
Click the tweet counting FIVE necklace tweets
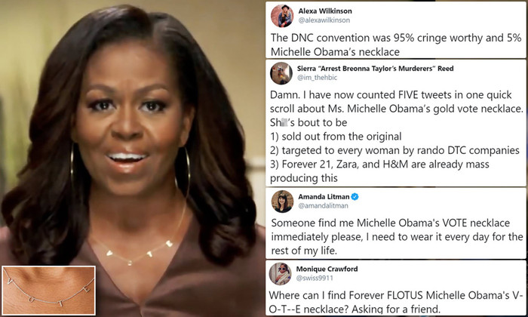coord(396,136)
